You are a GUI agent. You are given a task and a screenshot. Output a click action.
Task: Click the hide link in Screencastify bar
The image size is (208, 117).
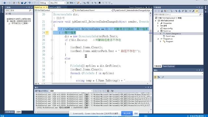(x=136, y=113)
